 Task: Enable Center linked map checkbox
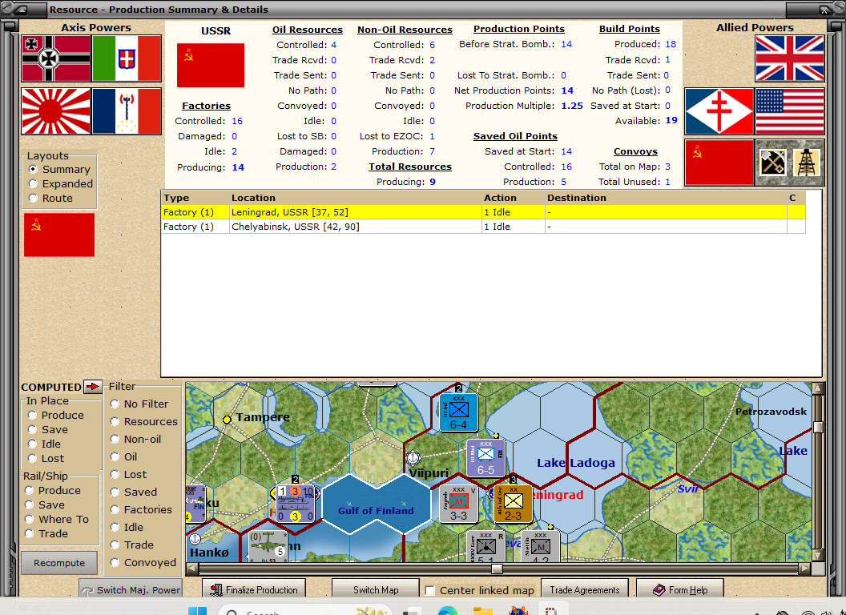pos(430,590)
